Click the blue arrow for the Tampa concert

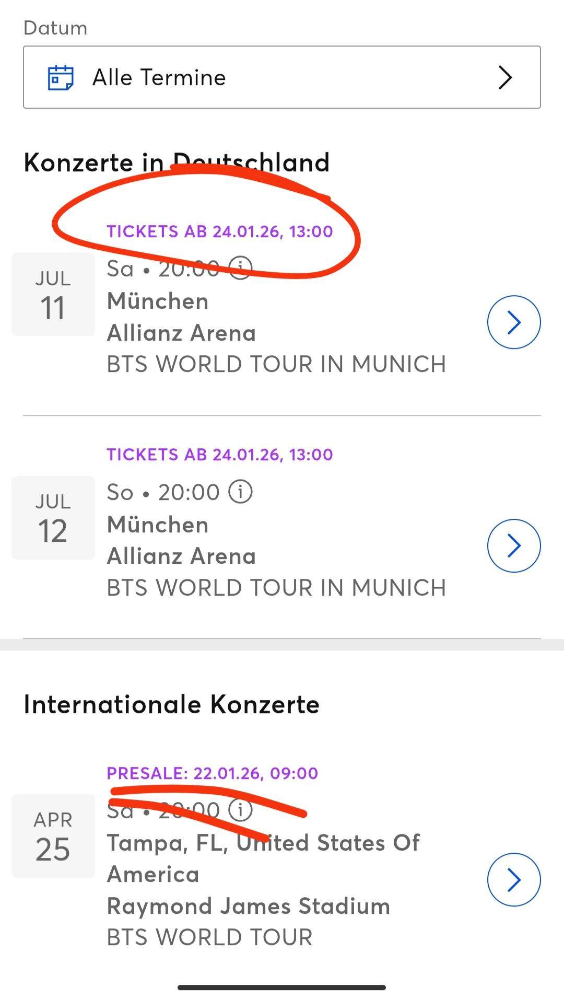514,879
